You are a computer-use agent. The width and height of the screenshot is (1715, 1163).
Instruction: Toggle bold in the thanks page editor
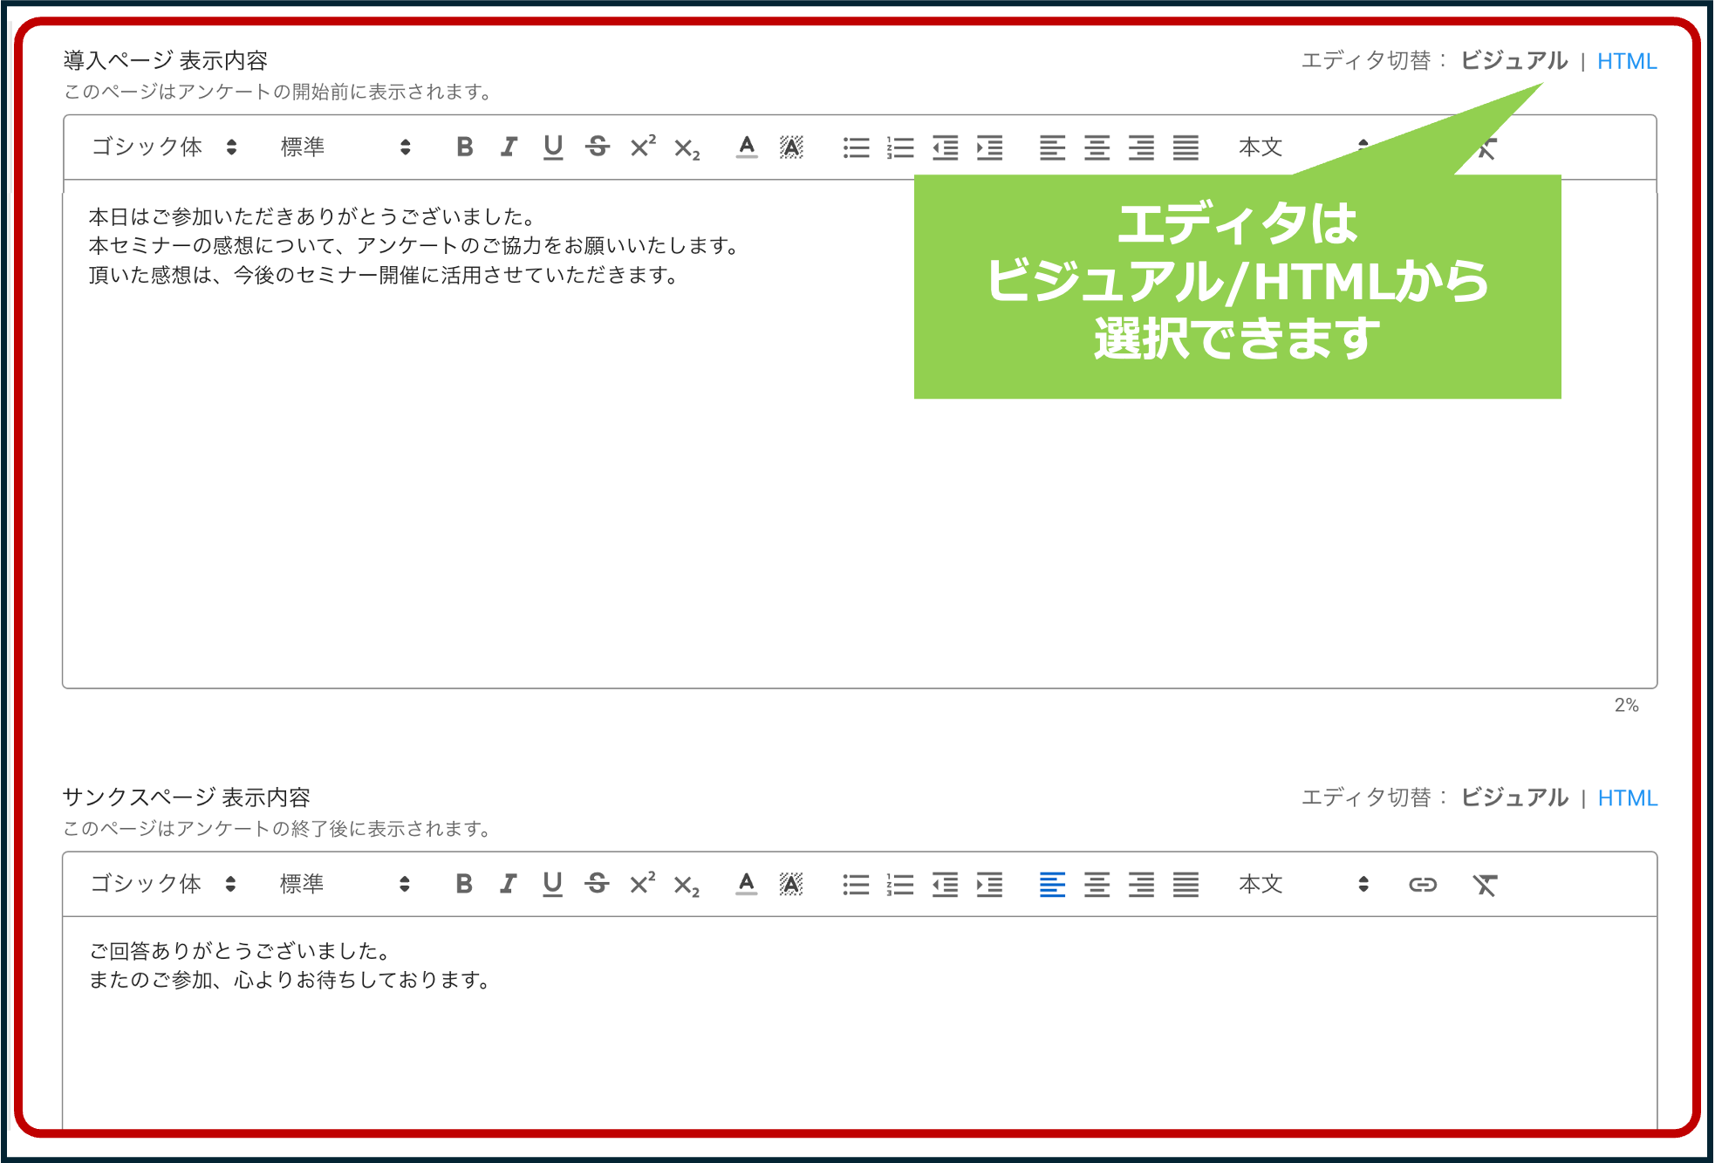[464, 884]
